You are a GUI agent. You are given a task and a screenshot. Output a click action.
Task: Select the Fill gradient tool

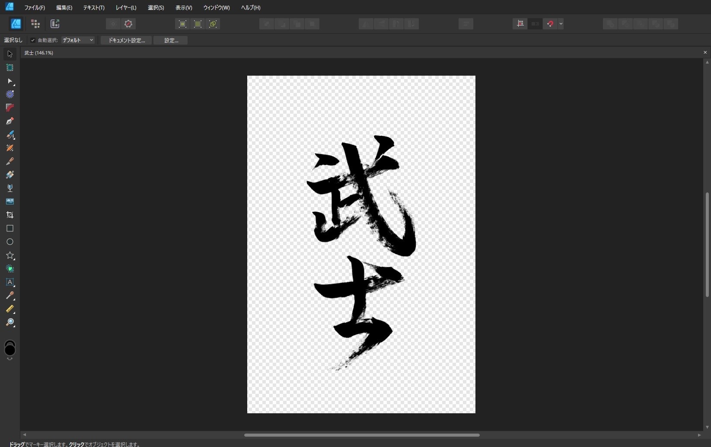coord(10,175)
